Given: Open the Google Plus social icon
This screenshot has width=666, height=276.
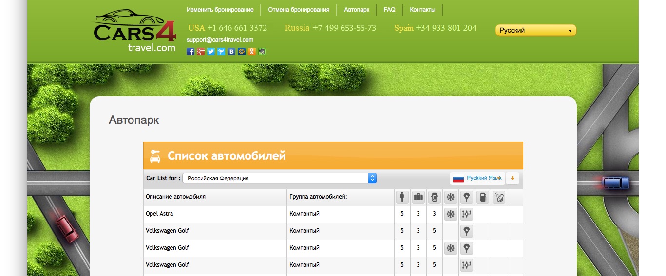Looking at the screenshot, I should tap(201, 52).
